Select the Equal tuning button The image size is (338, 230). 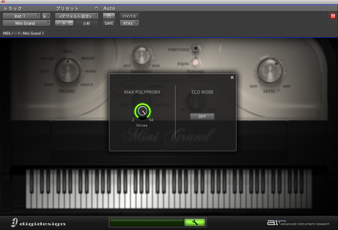coord(196,63)
